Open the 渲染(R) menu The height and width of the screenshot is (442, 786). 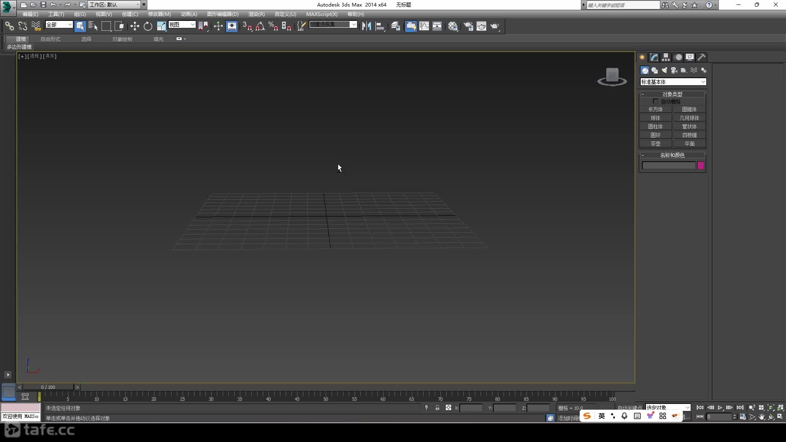(256, 14)
